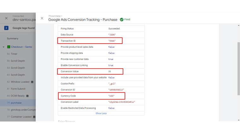Select the 79 purchase event

tap(18, 103)
